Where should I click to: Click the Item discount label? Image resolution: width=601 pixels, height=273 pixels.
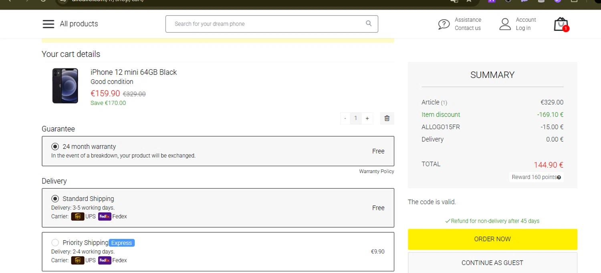(x=441, y=114)
